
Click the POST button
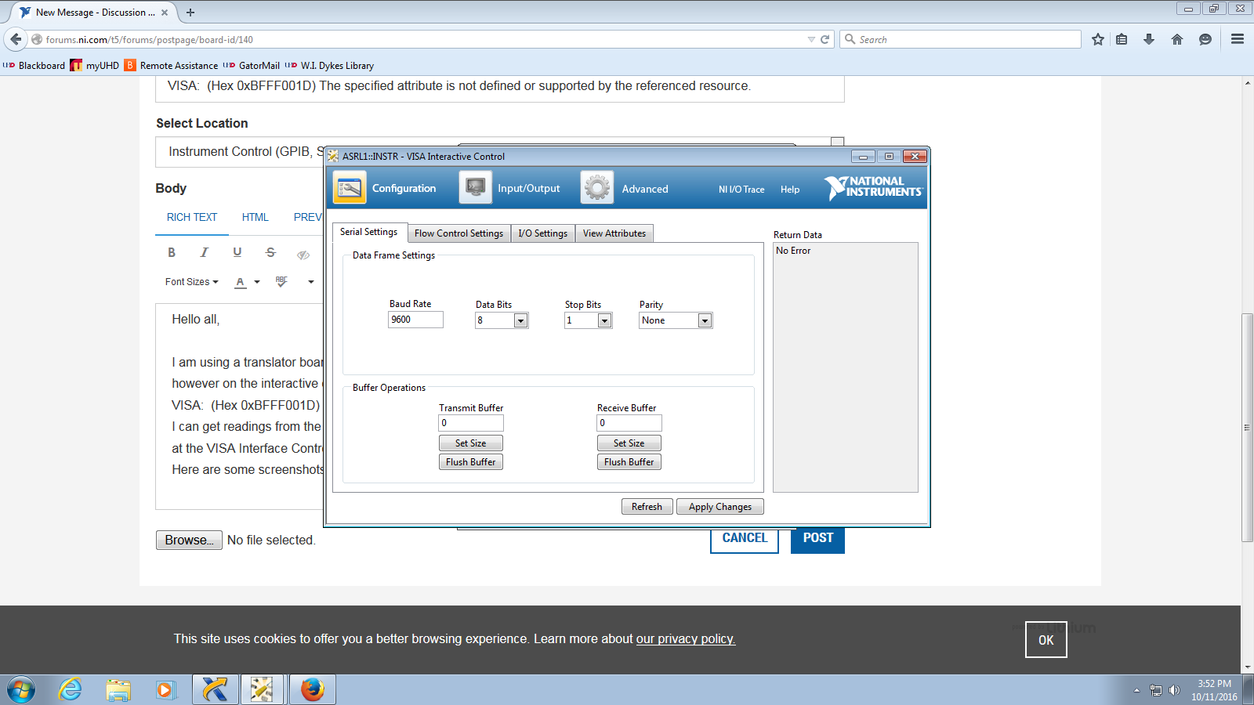[817, 539]
